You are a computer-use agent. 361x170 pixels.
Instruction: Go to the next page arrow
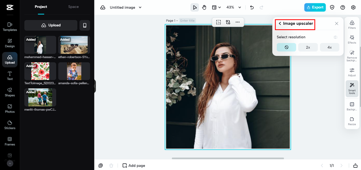[x=342, y=165]
